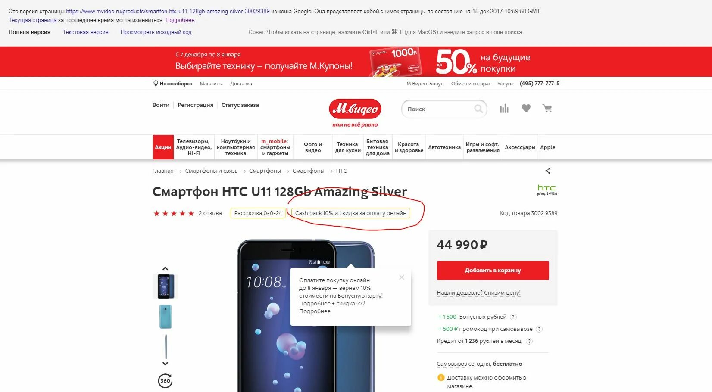Click the share icon near breadcrumbs
The width and height of the screenshot is (712, 392).
[548, 171]
